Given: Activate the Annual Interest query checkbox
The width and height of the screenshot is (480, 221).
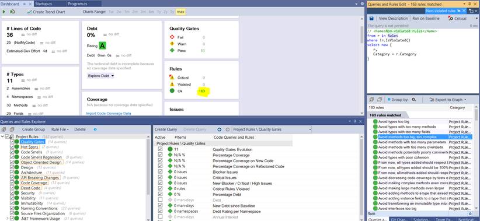Looking at the screenshot, I should (160, 217).
